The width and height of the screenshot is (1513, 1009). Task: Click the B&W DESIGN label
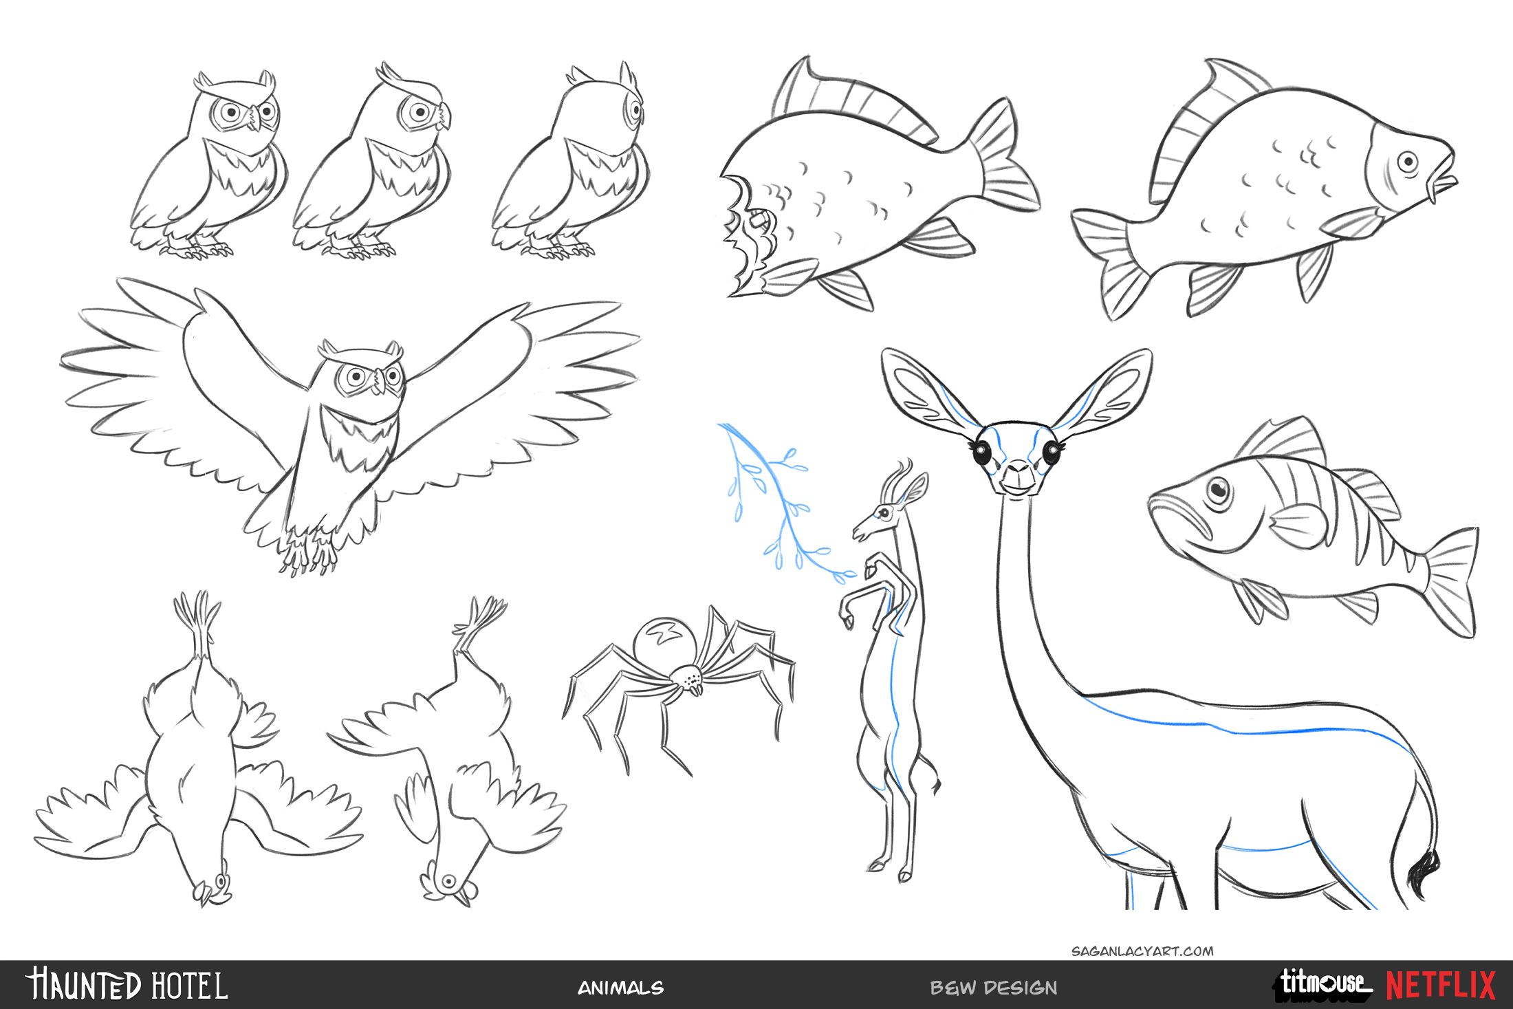[994, 988]
